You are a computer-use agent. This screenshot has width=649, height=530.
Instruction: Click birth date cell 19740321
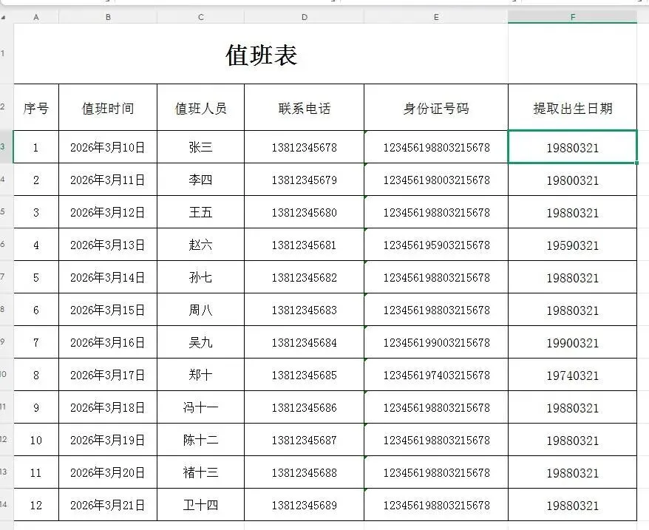coord(572,375)
